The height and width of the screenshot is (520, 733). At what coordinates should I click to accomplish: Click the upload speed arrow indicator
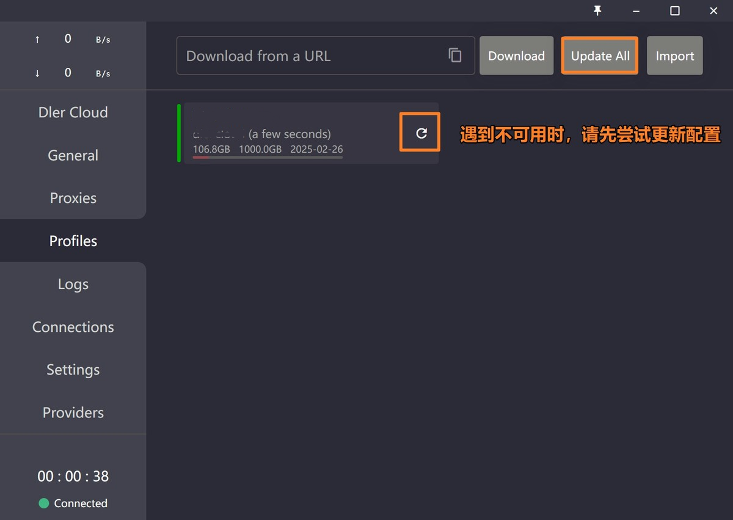[37, 38]
